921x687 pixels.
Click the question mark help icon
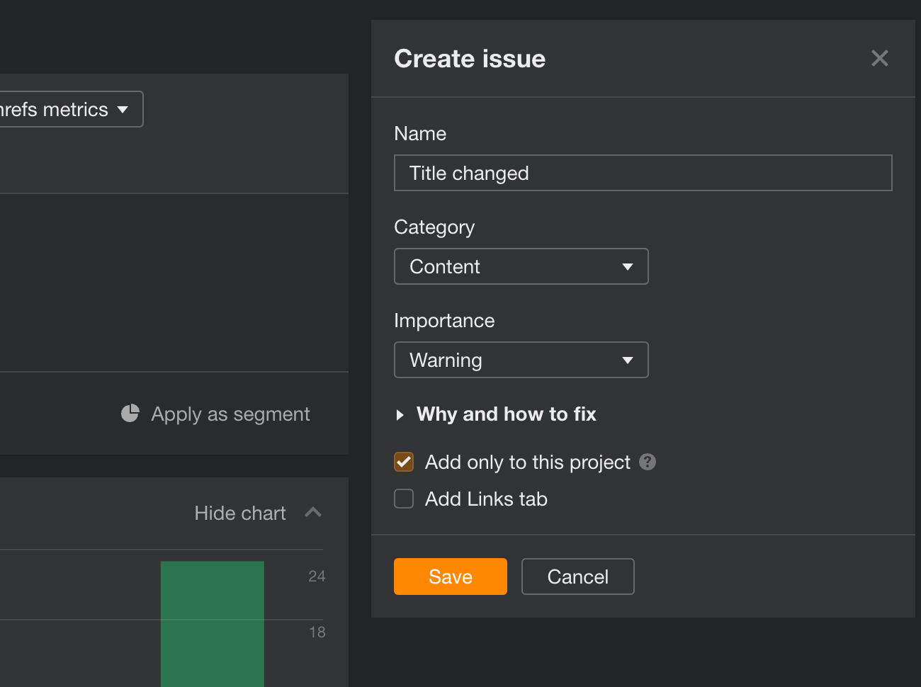point(648,462)
